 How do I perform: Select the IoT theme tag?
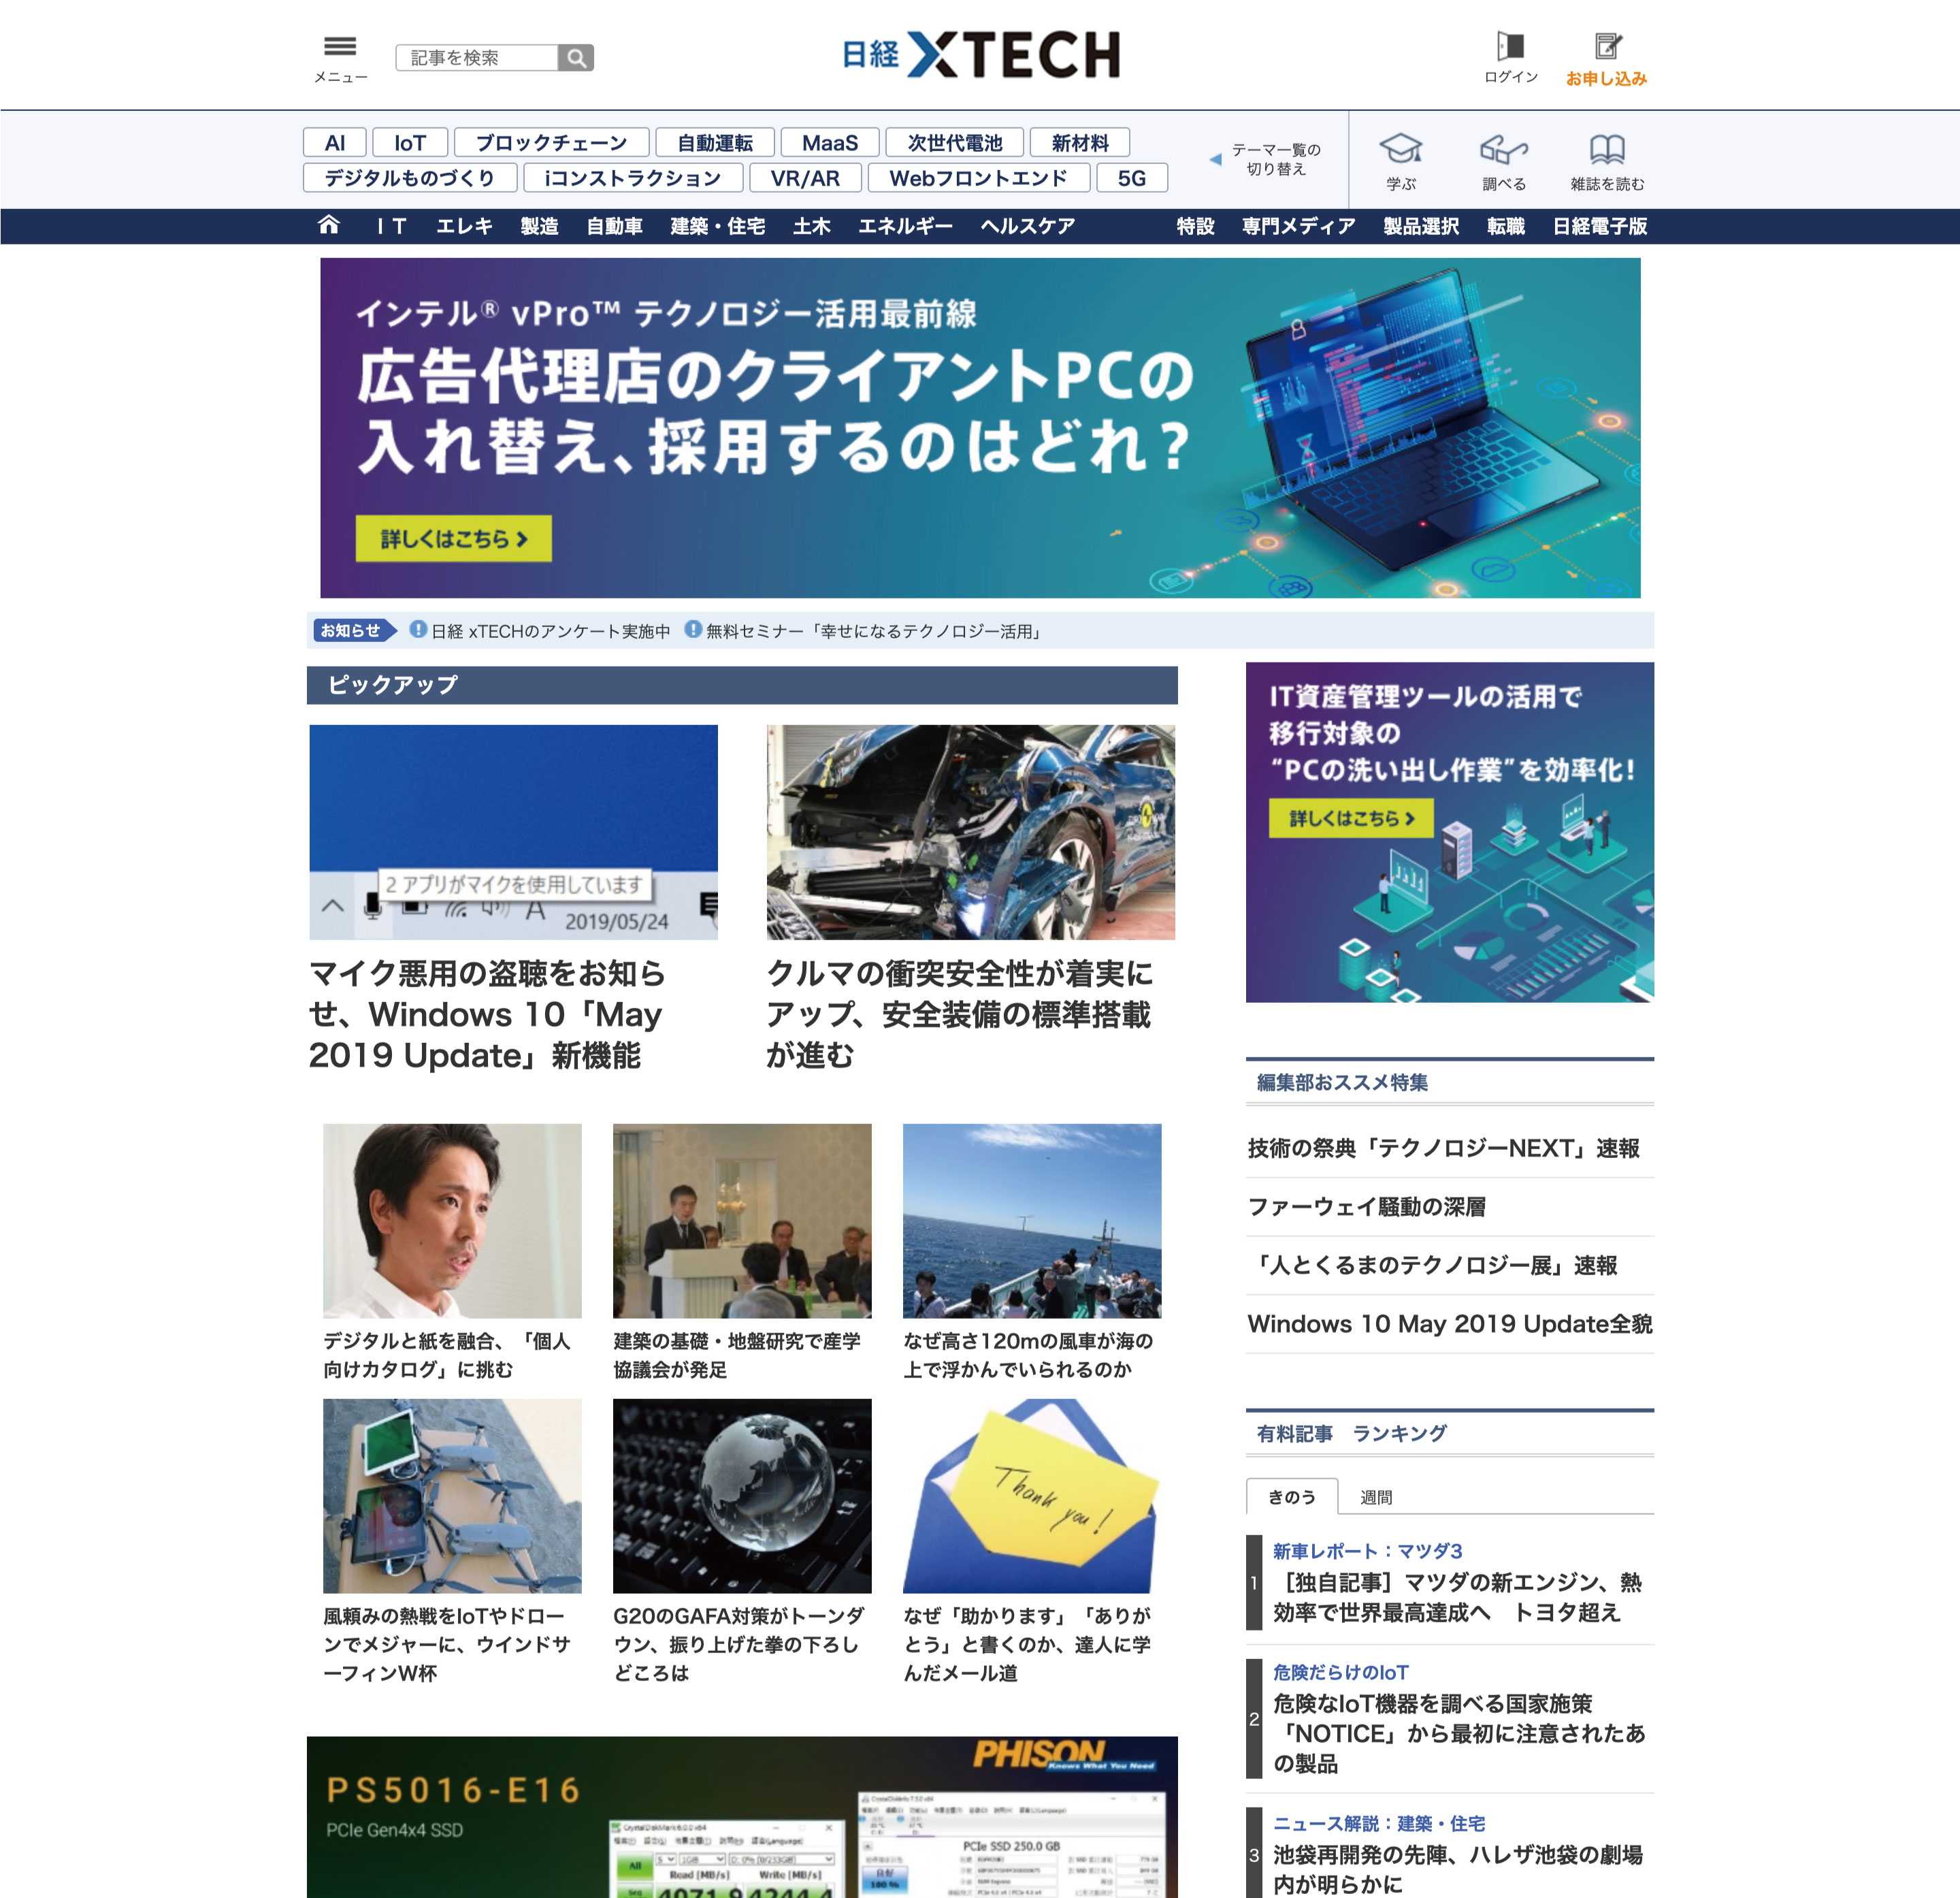pyautogui.click(x=410, y=143)
